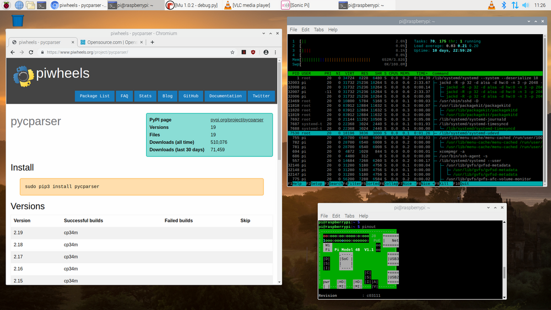Switch to the Mu debug.py taskbar entry
Image resolution: width=551 pixels, height=310 pixels.
pyautogui.click(x=192, y=5)
